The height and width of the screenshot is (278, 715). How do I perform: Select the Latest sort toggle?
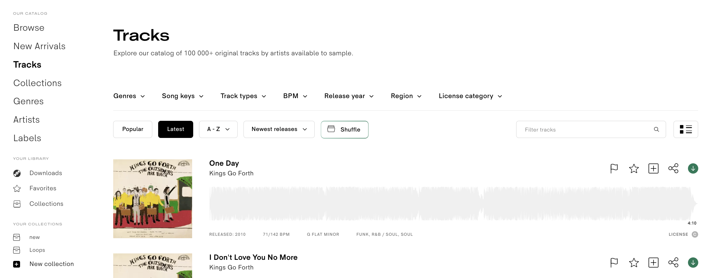click(176, 129)
